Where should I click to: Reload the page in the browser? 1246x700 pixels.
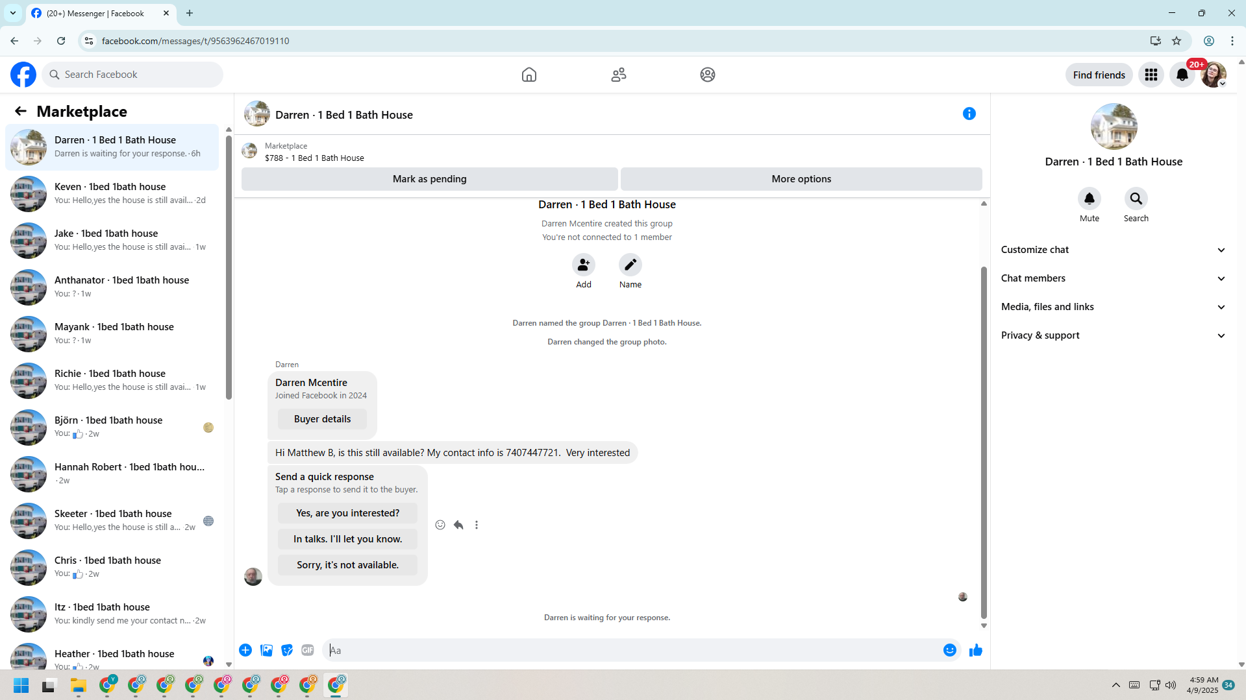pos(61,41)
